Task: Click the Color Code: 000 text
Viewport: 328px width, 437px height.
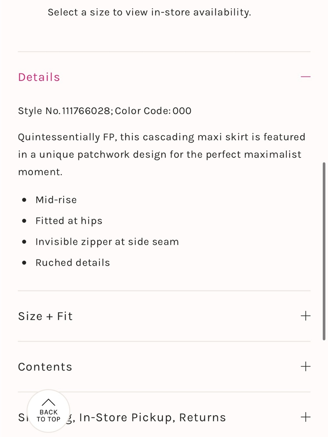Action: (153, 111)
